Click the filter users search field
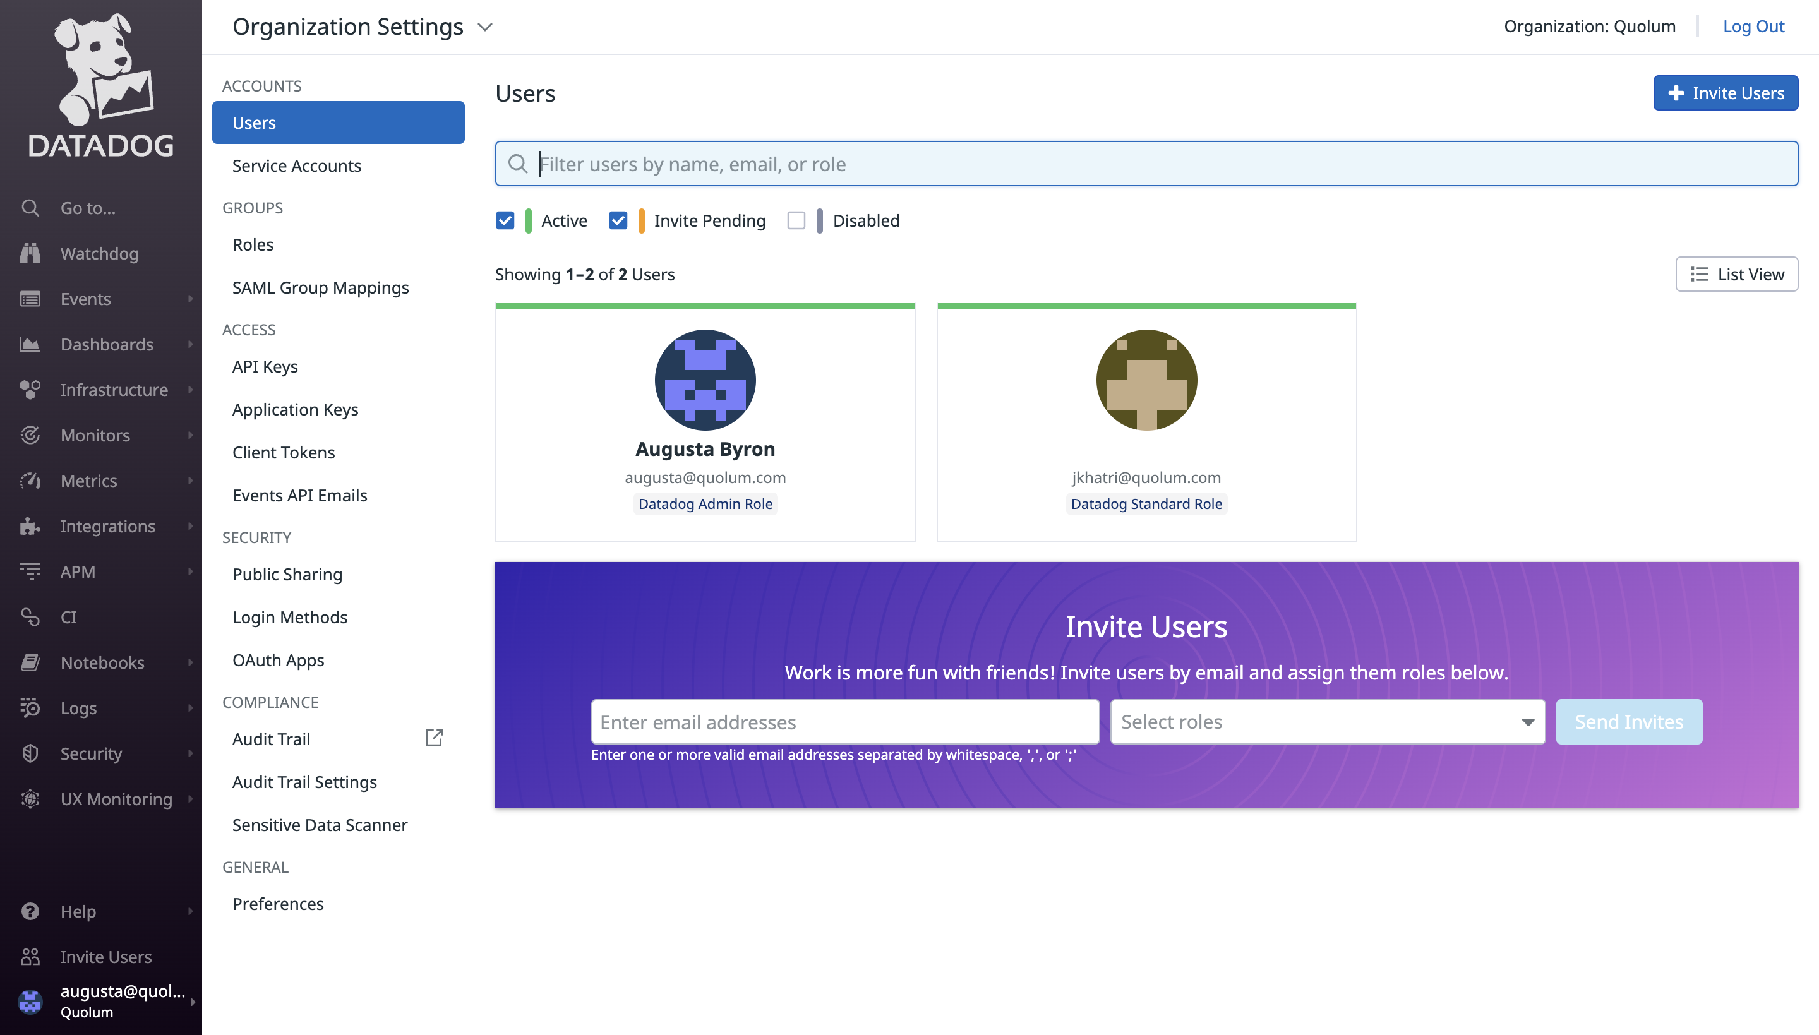Screen dimensions: 1819x1035 (x=1146, y=164)
